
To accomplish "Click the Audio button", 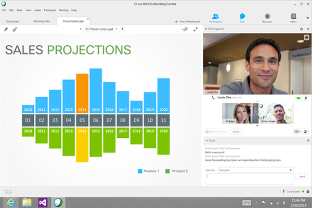I will [236, 132].
